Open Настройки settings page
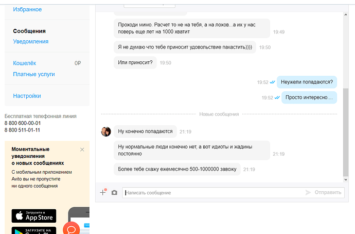This screenshot has height=234, width=355. (27, 95)
